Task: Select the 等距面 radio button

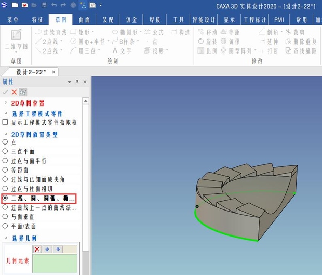Action: coord(5,170)
